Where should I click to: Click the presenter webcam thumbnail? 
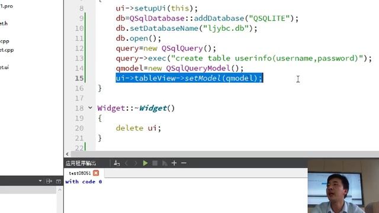coord(343,186)
